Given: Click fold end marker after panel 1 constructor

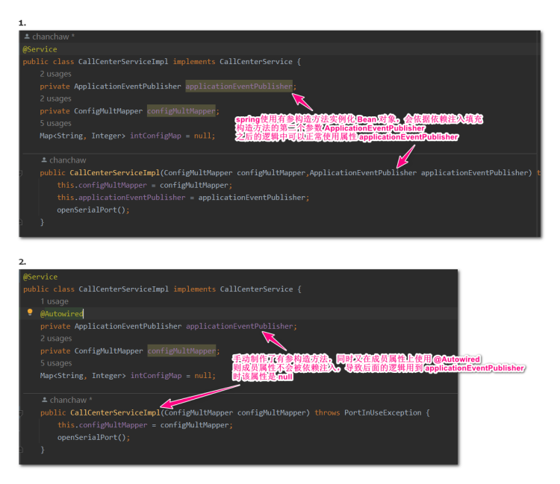Looking at the screenshot, I should [21, 222].
